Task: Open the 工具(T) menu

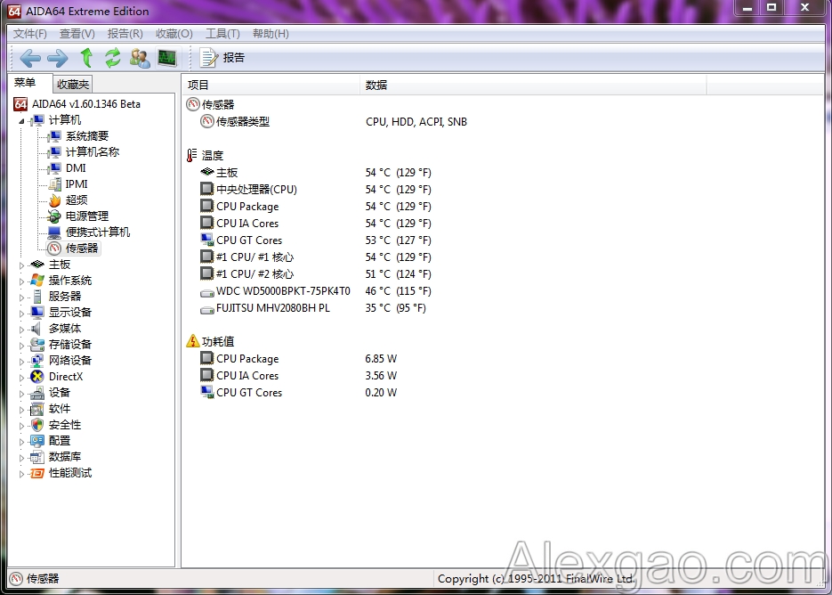Action: coord(222,34)
